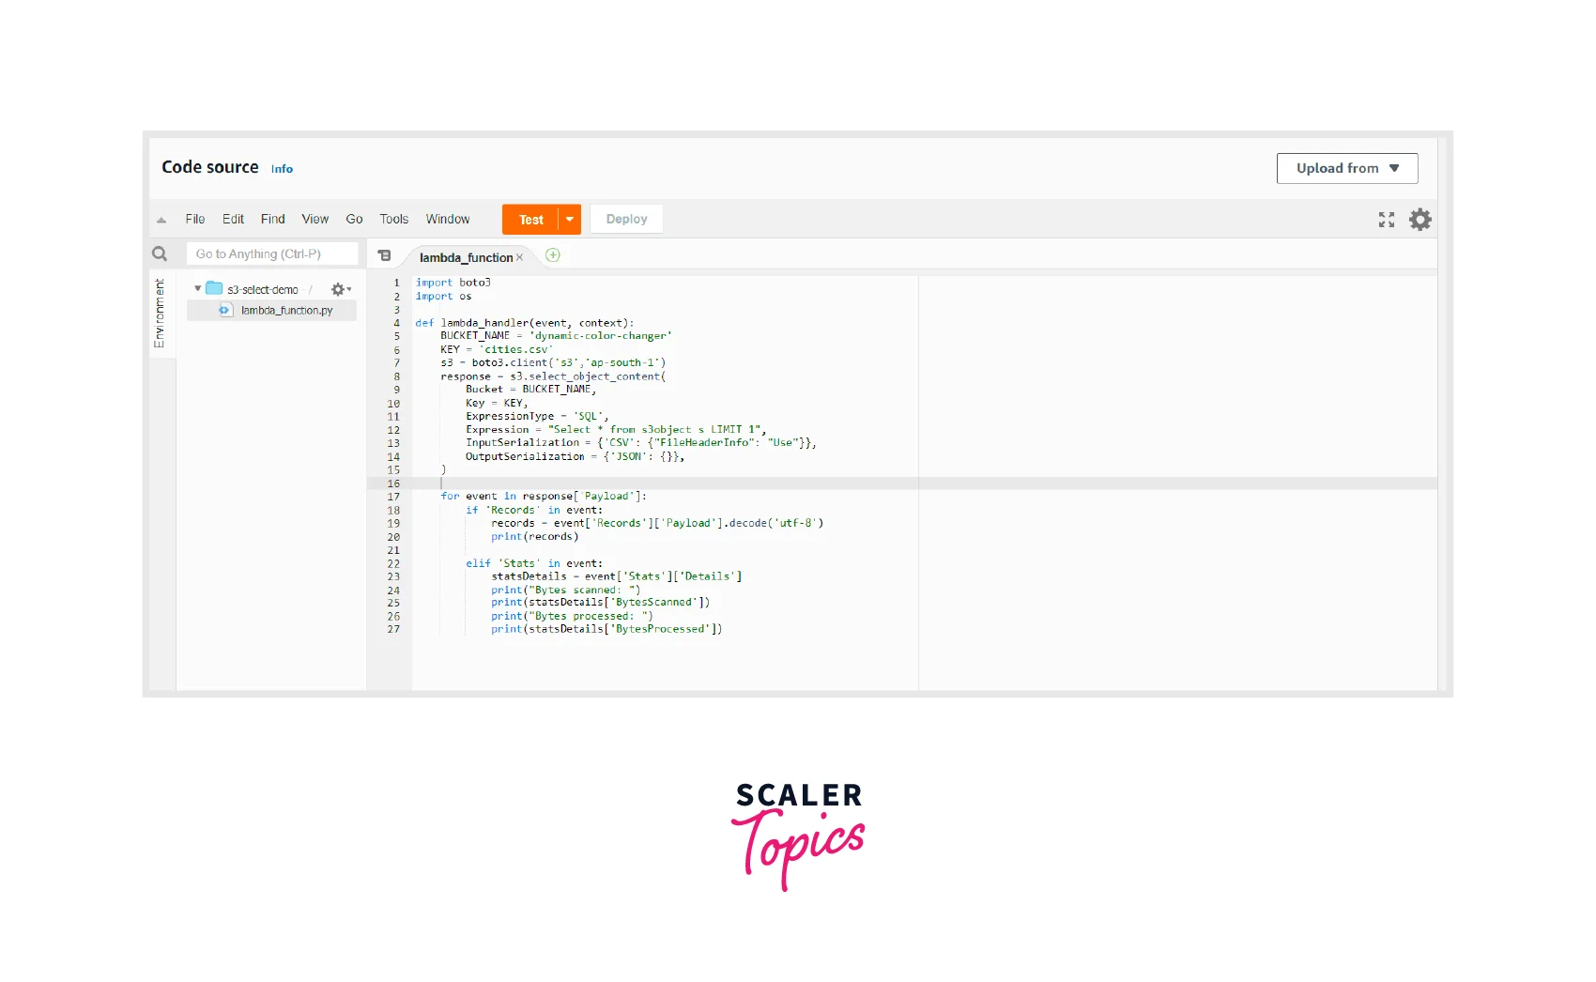Toggle the Environment side panel
The image size is (1596, 982).
coord(160,314)
